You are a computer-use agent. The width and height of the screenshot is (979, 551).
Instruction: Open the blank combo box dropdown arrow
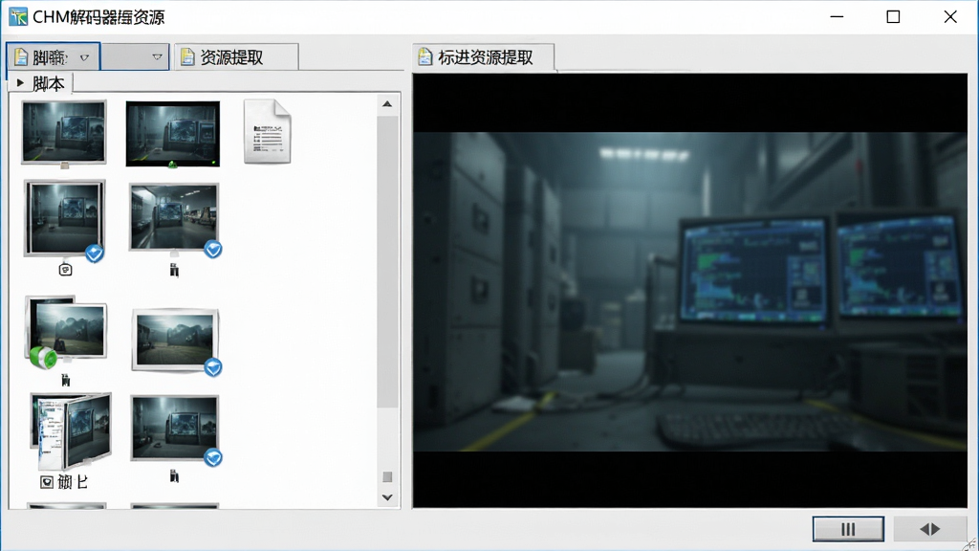pyautogui.click(x=157, y=57)
